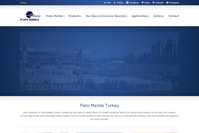Switch language to Türkçe
Screen dimensions: 199x133
click(23, 3)
